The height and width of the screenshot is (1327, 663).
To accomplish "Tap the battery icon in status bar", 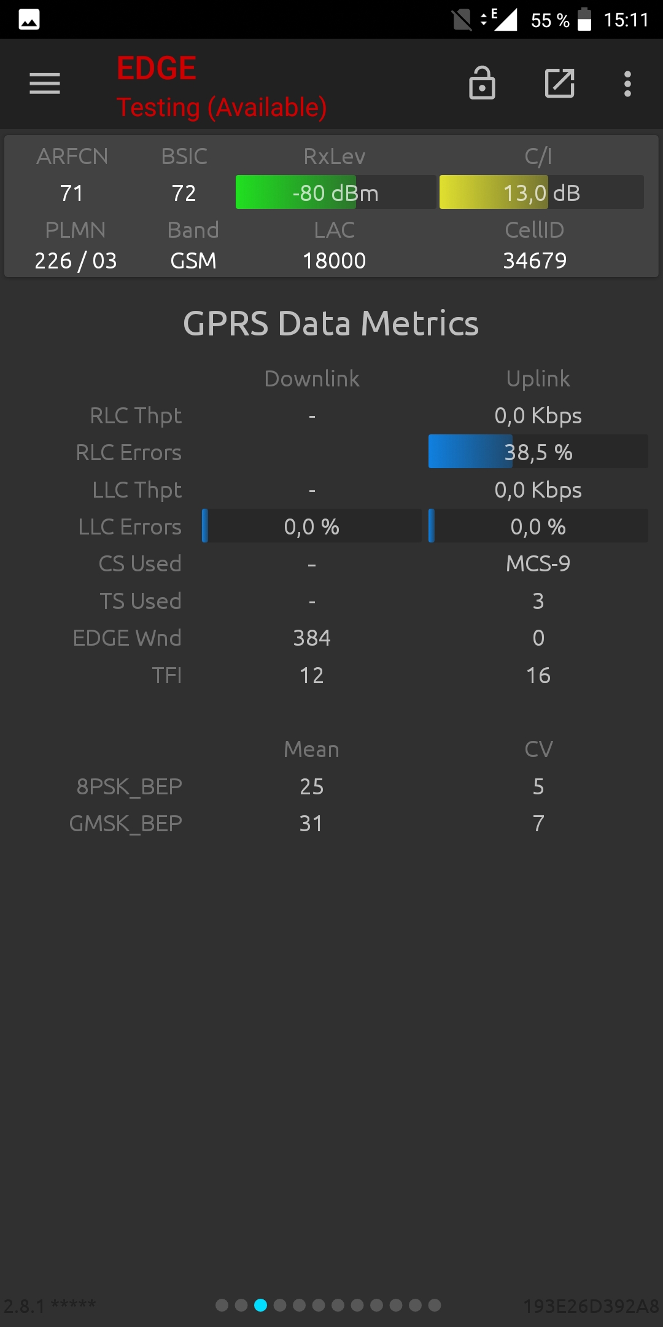I will (x=584, y=19).
